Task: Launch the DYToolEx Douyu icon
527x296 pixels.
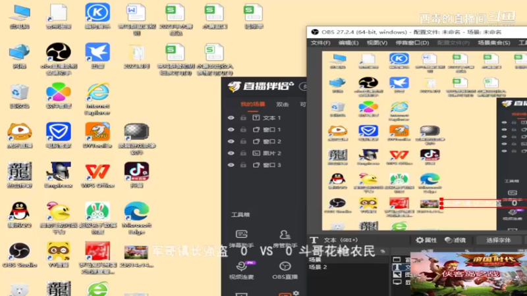Action: pyautogui.click(x=97, y=135)
